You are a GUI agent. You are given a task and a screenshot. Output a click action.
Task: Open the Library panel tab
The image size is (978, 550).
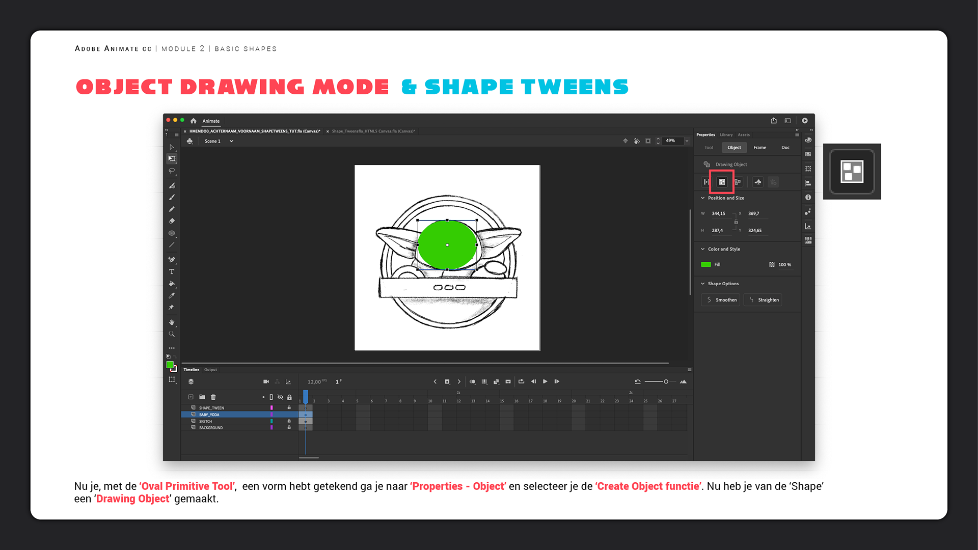tap(726, 135)
